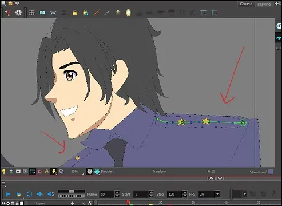Viewport: 282px width, 206px height.
Task: Open the playback panel hamburger menu
Action: coord(3,184)
